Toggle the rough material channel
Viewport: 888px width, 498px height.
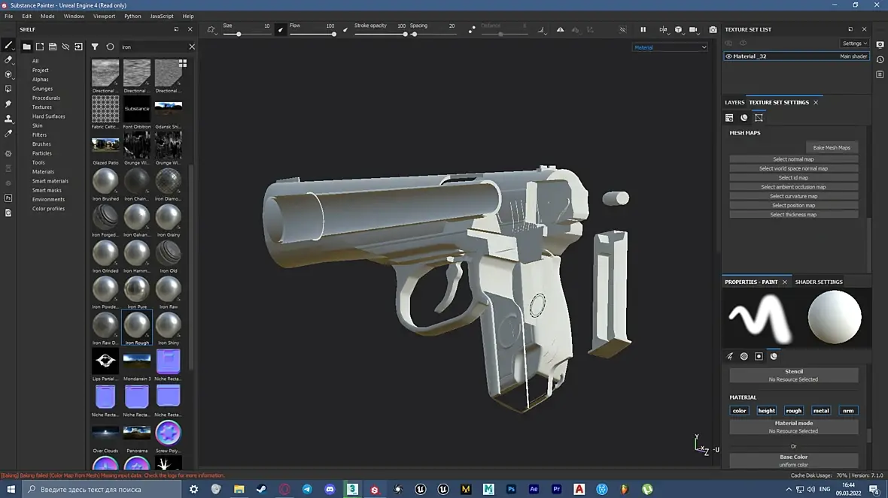tap(793, 411)
